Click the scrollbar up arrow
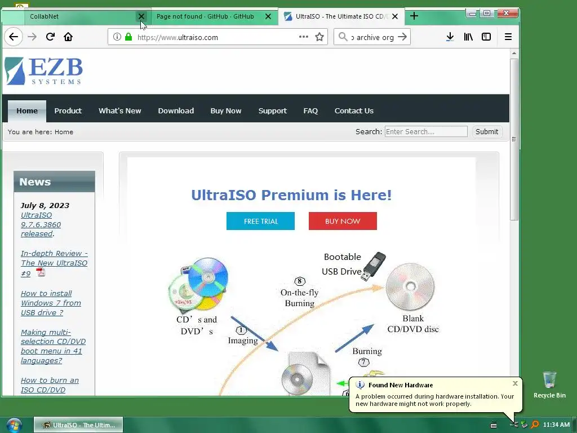The height and width of the screenshot is (433, 577). pos(514,54)
